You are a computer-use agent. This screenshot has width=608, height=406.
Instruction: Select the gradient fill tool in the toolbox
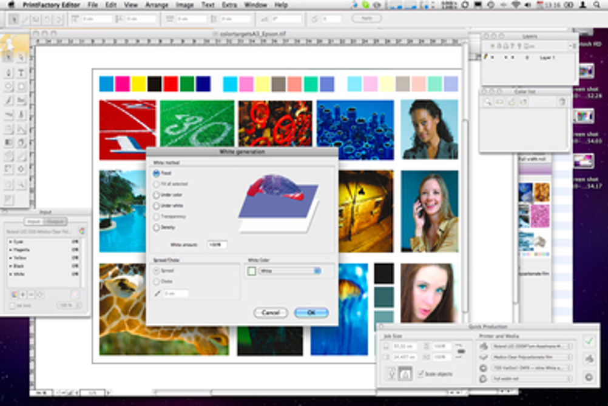[x=8, y=142]
